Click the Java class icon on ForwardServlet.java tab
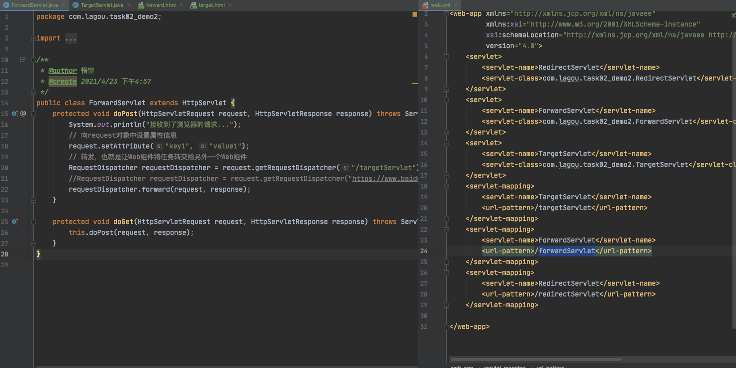This screenshot has height=368, width=736. pos(6,5)
